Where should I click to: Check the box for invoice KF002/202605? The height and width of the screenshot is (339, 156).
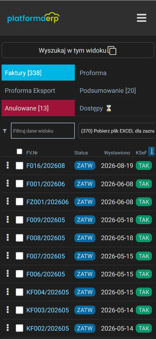coord(19,328)
